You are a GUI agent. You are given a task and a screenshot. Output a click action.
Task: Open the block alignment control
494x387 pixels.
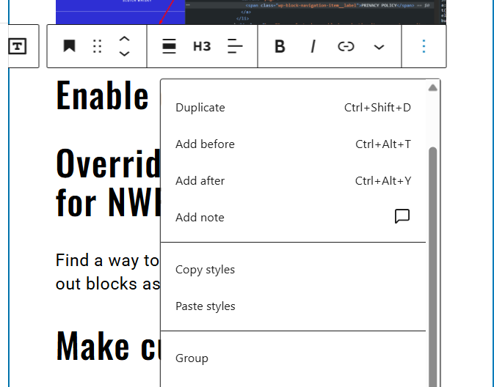169,46
